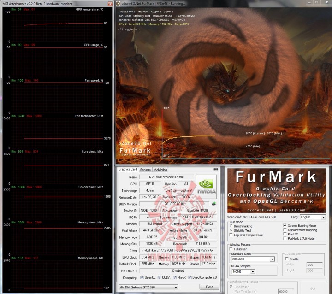The height and width of the screenshot is (294, 332).
Task: Click the FurMark banner image in settings
Action: pyautogui.click(x=277, y=191)
